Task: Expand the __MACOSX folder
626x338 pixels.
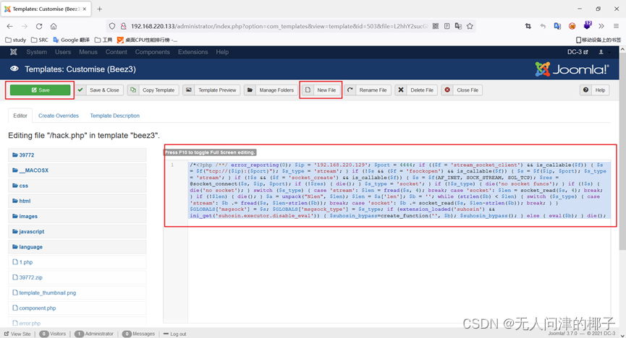Action: pos(77,170)
